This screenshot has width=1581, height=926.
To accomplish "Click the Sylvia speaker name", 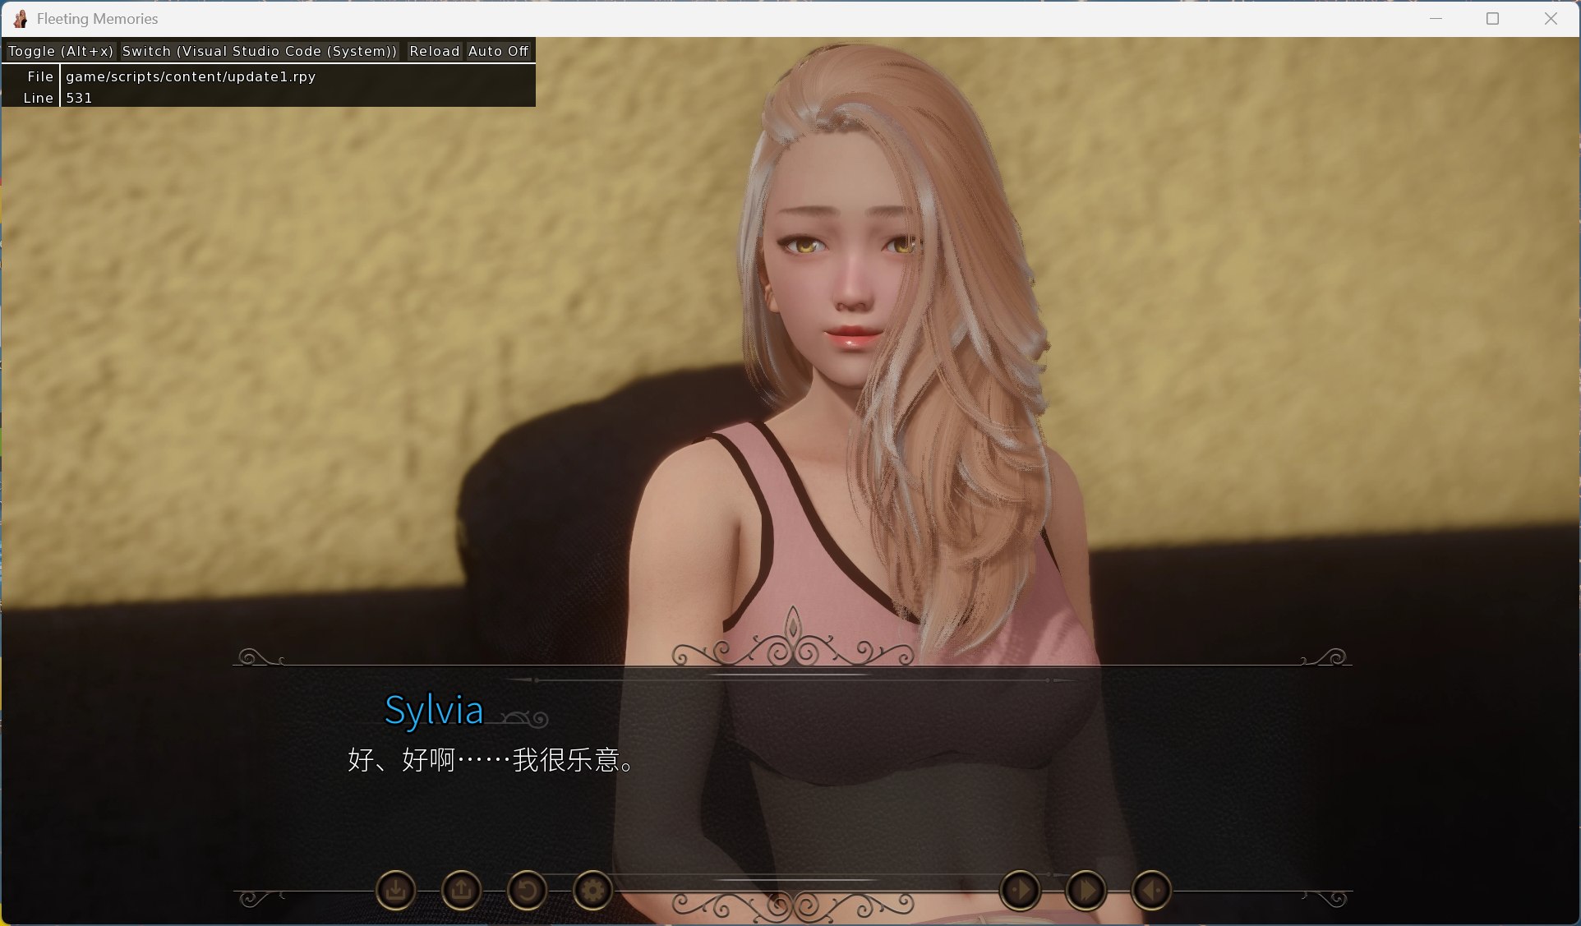I will pyautogui.click(x=434, y=710).
